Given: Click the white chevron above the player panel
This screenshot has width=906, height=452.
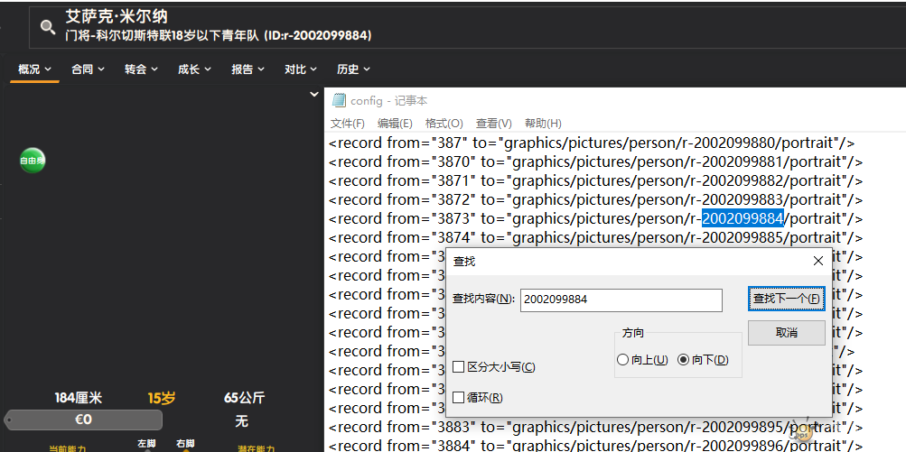Looking at the screenshot, I should coord(313,94).
